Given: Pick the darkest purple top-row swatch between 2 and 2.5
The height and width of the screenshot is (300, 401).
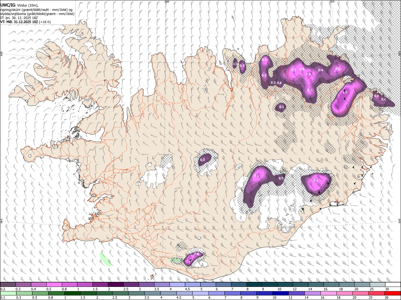Looking at the screenshot, I should coord(116,285).
